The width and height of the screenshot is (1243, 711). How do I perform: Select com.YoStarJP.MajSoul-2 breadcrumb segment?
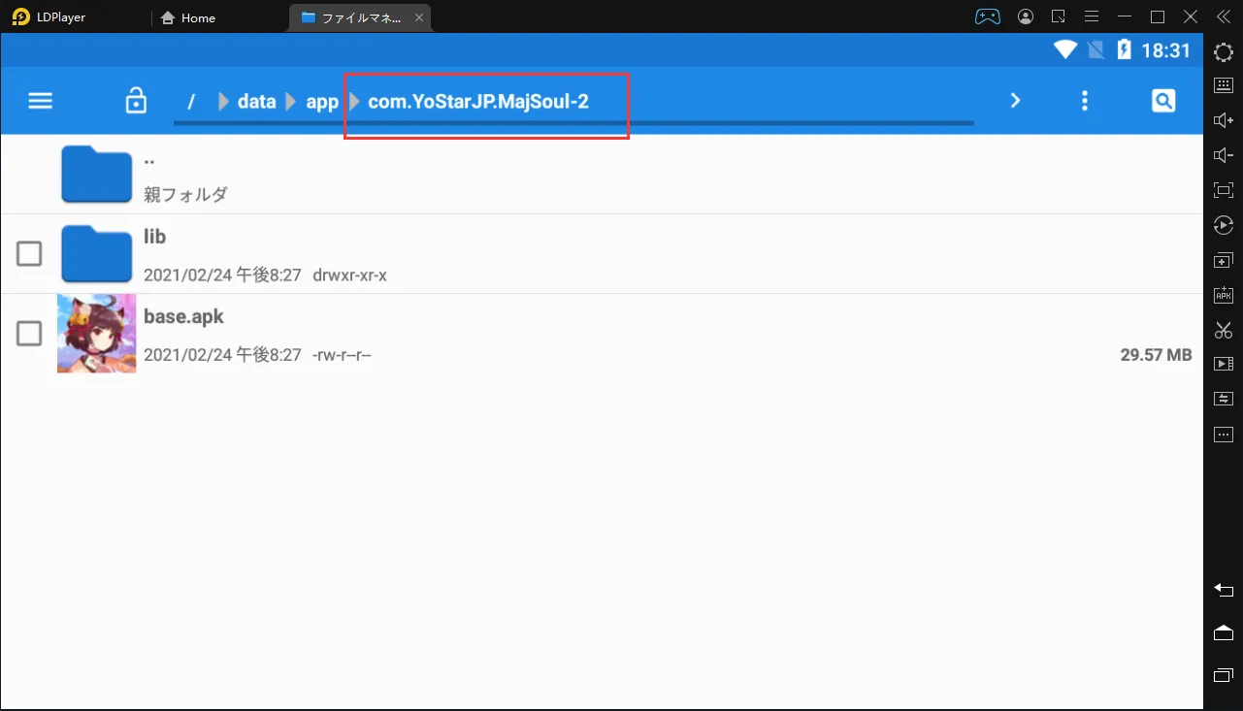(478, 101)
